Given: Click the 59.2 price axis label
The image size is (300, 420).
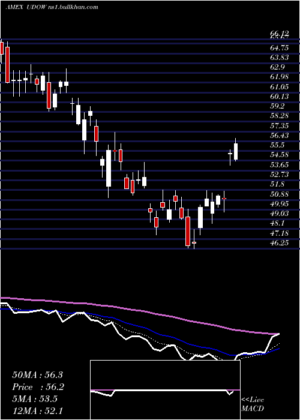Looking at the screenshot, I should tap(278, 106).
